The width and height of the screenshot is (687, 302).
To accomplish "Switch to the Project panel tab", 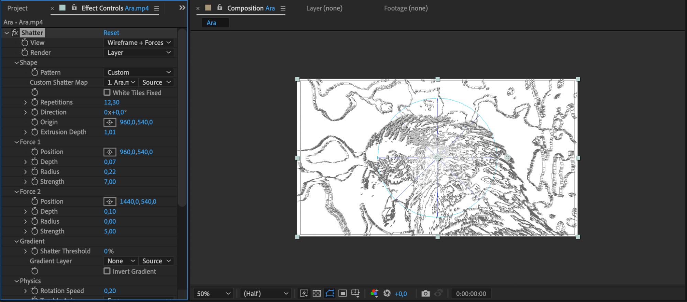I will click(x=18, y=8).
